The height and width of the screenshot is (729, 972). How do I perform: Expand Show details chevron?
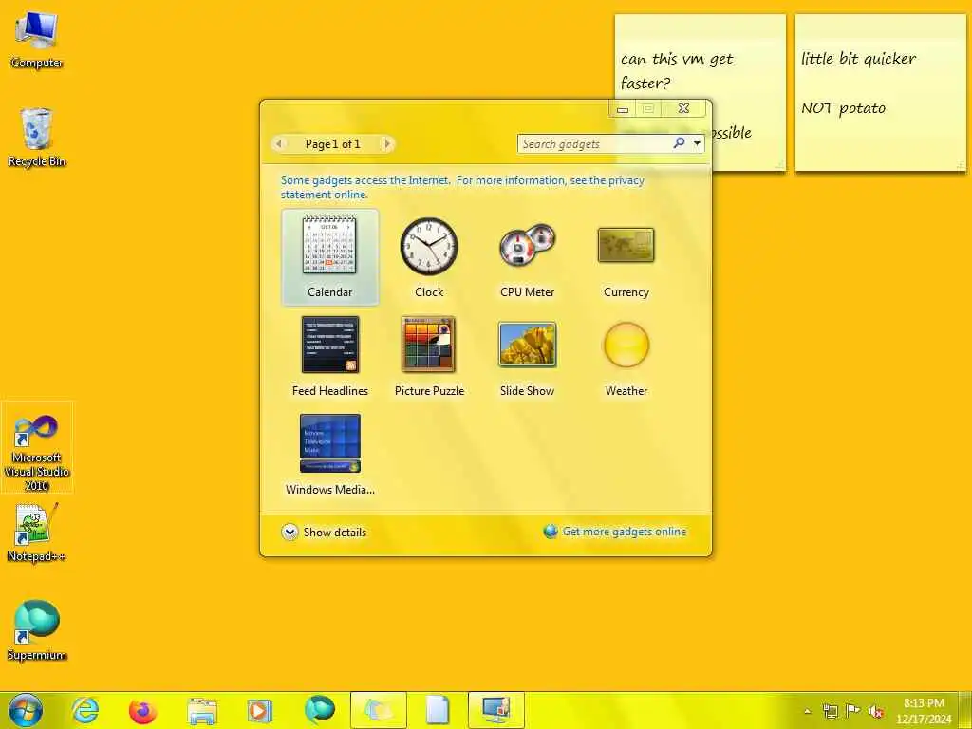290,532
